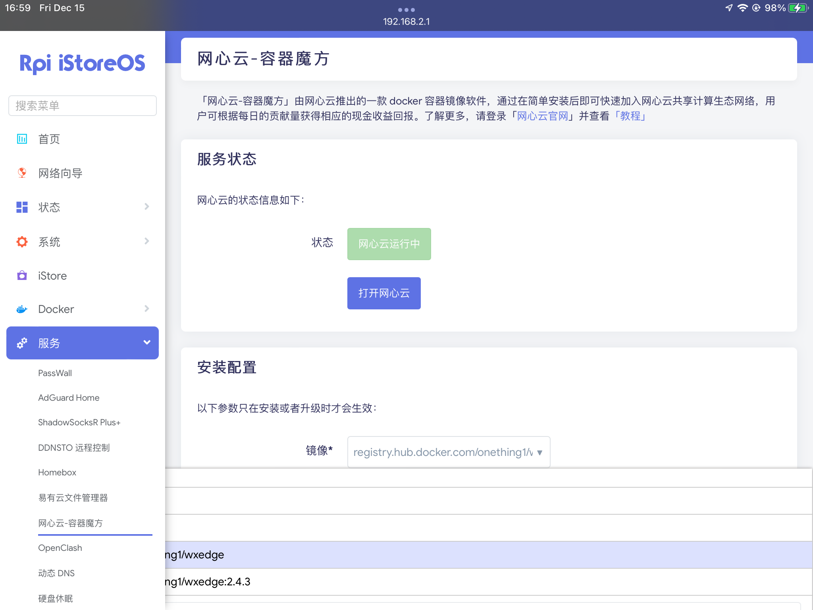Open the 镜像 image dropdown
The image size is (813, 610).
(x=449, y=452)
